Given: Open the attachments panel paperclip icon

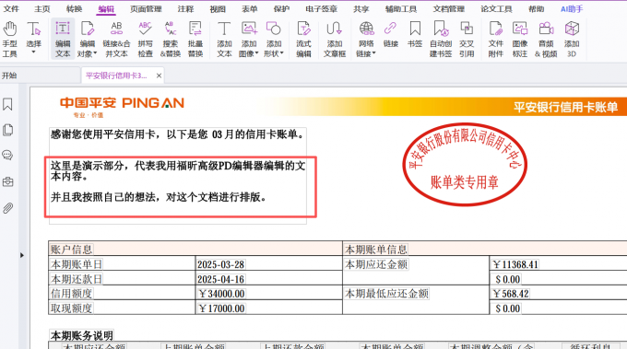Looking at the screenshot, I should [7, 208].
